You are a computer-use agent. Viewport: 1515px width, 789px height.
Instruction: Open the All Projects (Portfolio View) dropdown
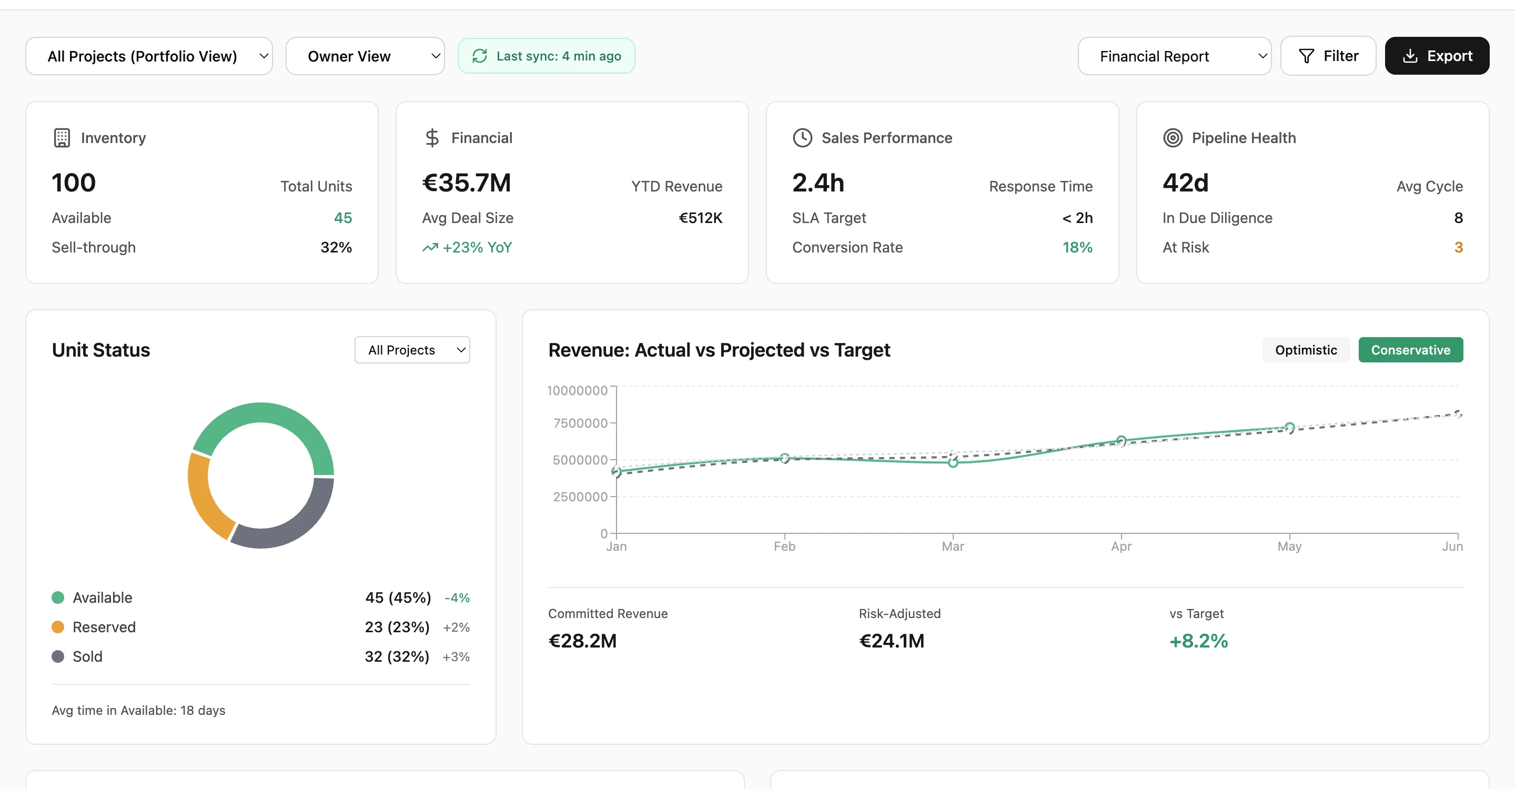click(149, 56)
